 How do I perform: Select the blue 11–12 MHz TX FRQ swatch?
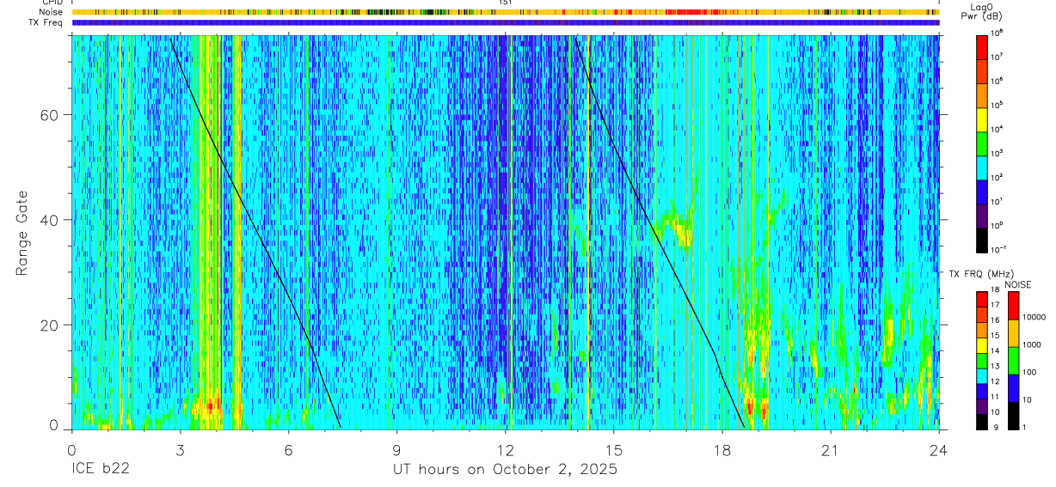[983, 390]
